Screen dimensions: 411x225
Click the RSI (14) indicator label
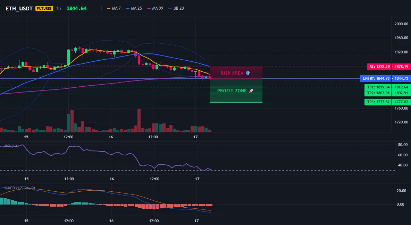[x=12, y=146]
